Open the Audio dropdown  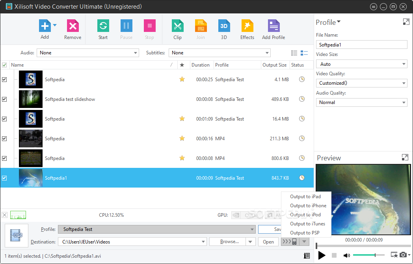88,53
